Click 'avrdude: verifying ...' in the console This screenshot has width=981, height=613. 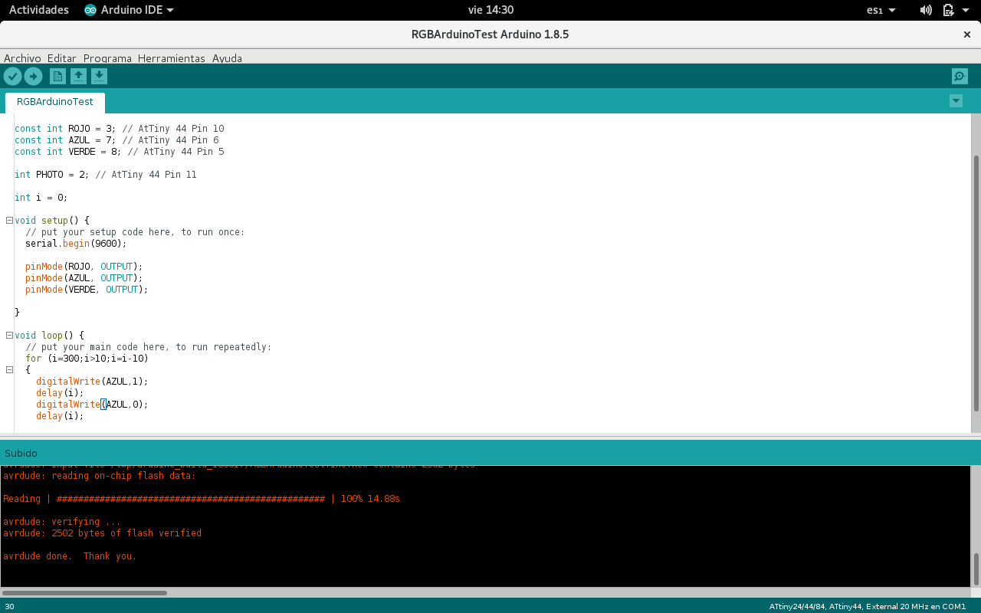[x=62, y=522]
